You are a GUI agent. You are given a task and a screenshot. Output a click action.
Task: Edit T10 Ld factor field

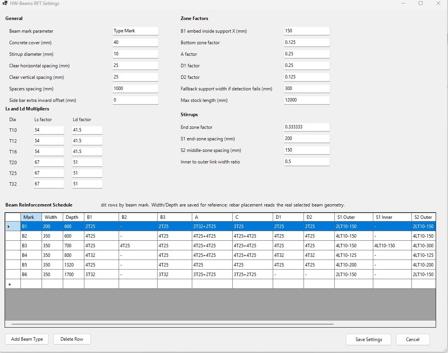(x=87, y=130)
